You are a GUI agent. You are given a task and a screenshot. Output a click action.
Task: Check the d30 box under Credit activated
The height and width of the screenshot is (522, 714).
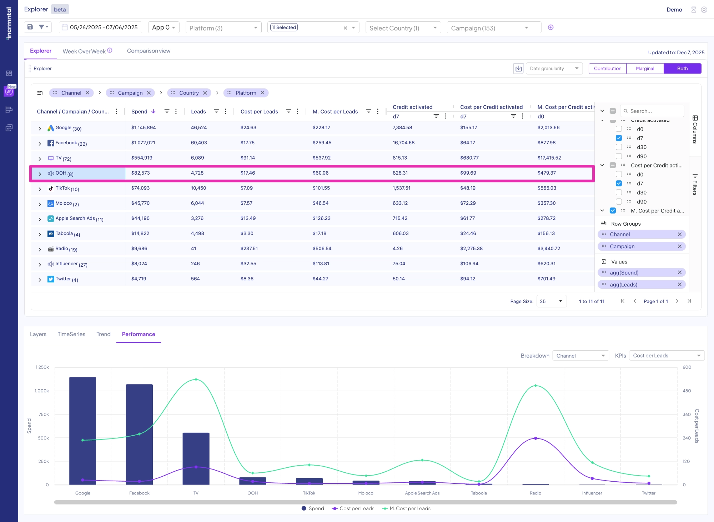pyautogui.click(x=619, y=147)
